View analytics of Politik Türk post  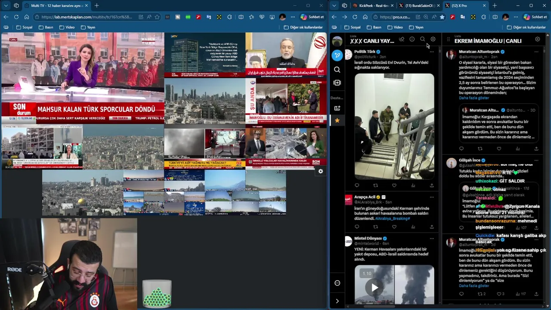pyautogui.click(x=413, y=186)
